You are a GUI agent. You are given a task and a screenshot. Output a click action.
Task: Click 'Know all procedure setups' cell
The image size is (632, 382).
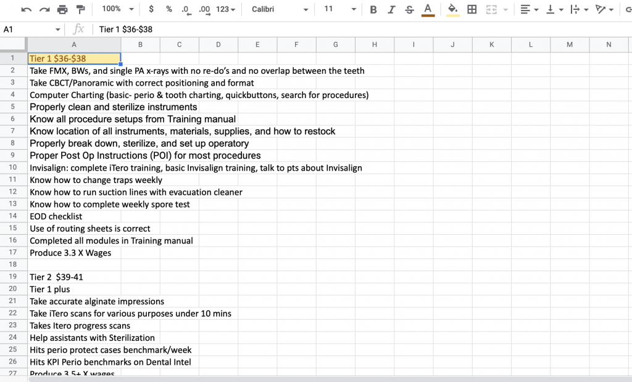click(133, 119)
